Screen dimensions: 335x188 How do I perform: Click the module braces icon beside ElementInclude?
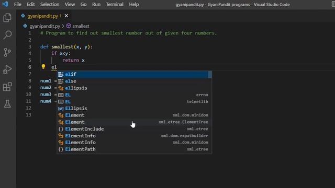[61, 129]
